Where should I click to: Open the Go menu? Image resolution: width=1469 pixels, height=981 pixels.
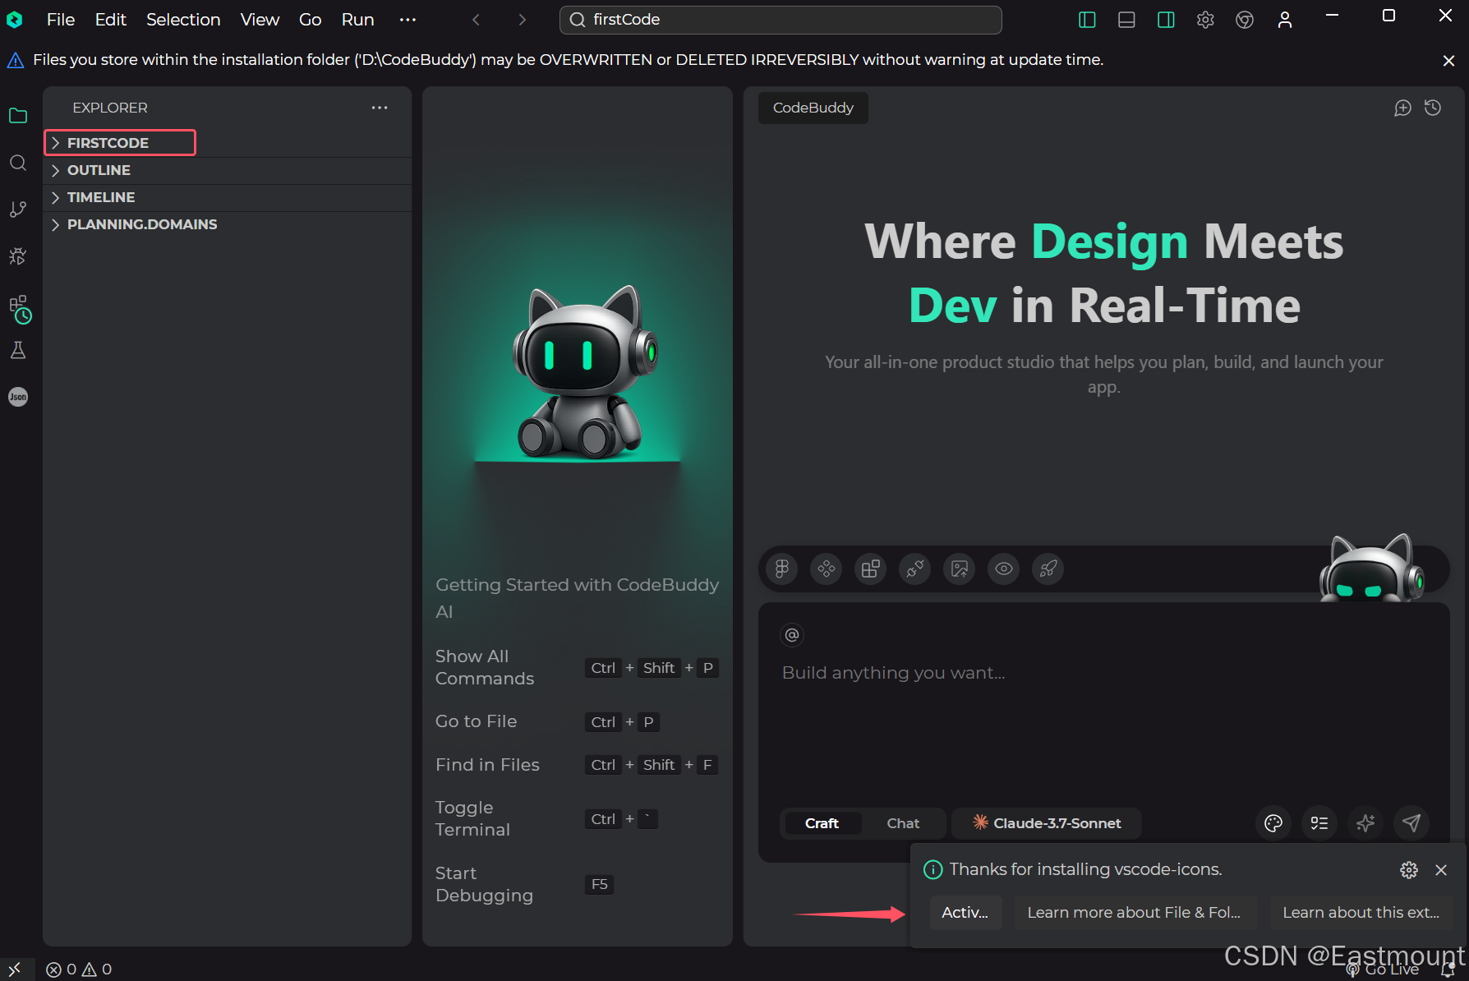[310, 20]
